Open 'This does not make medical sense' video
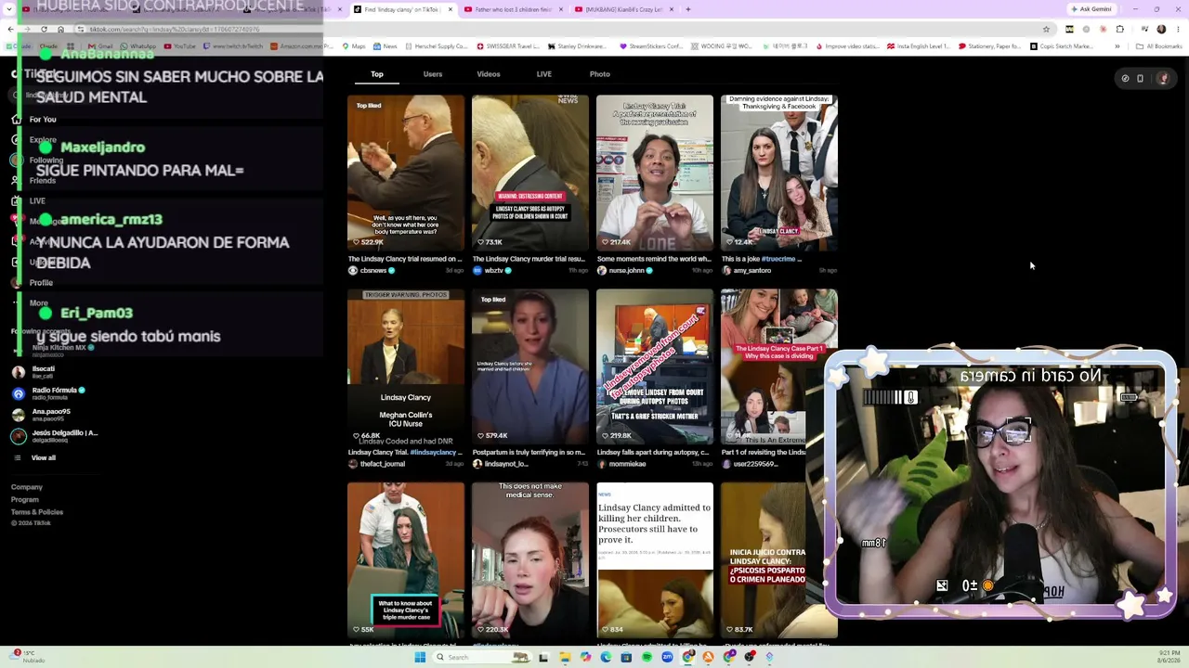The image size is (1189, 668). [x=530, y=559]
